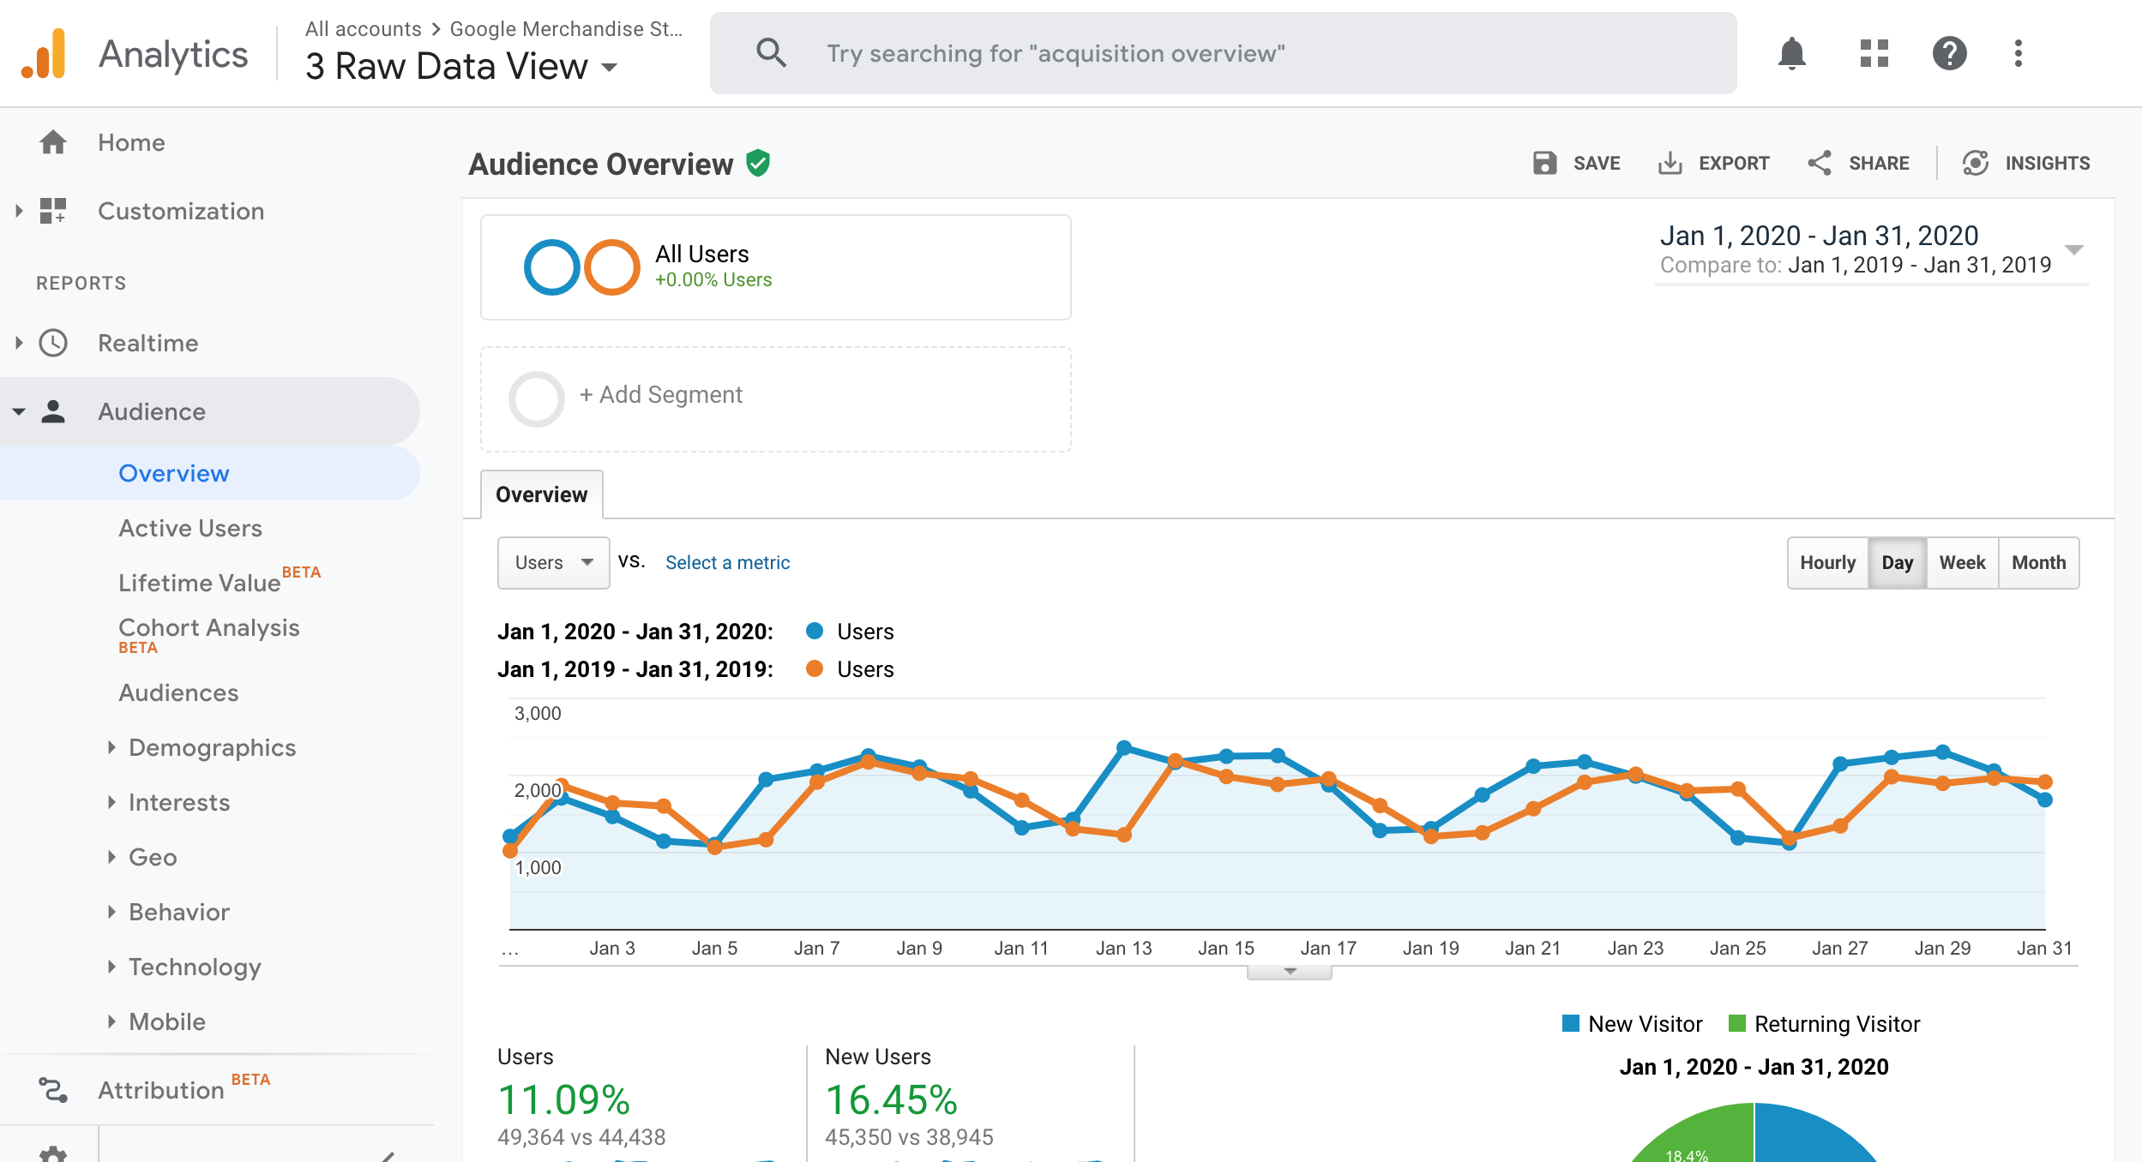
Task: Click the Realtime clock icon
Action: click(53, 343)
